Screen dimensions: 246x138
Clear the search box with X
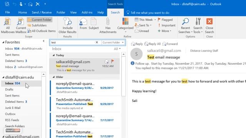coord(97,43)
